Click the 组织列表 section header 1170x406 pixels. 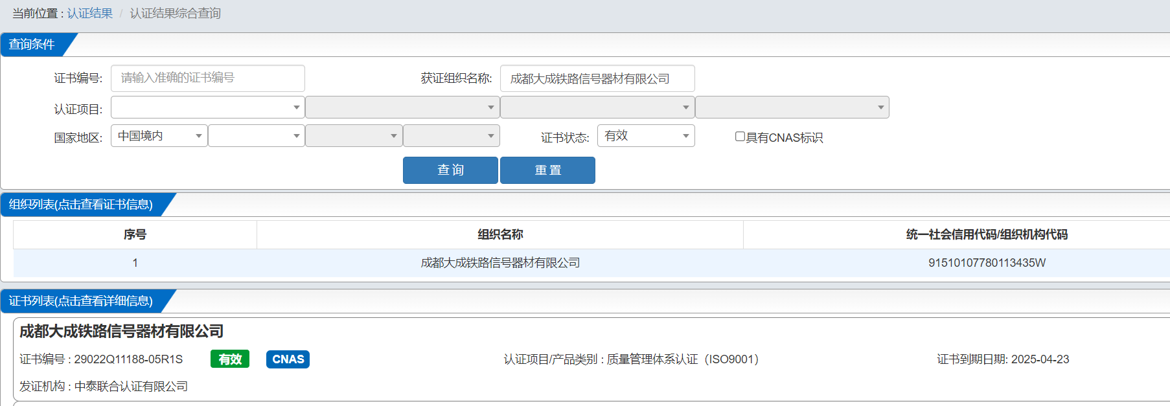81,205
